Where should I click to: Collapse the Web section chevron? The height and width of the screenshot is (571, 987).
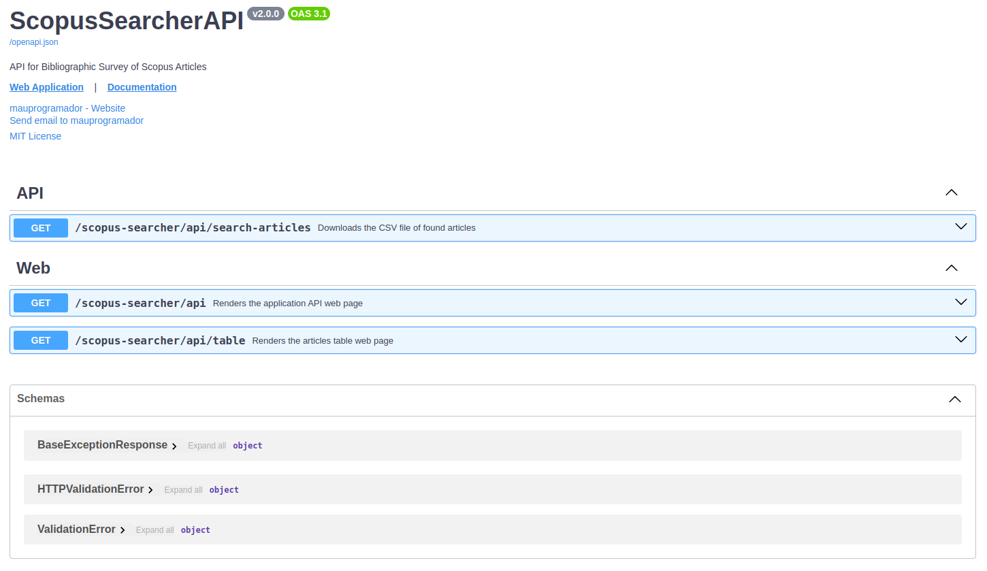952,267
